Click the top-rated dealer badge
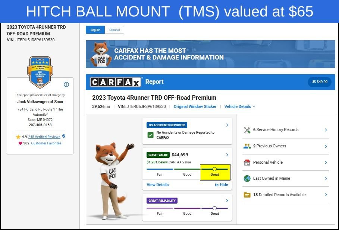 point(40,72)
